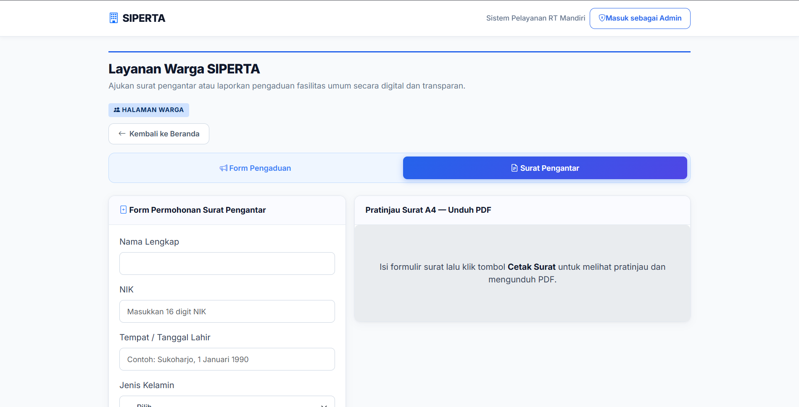The image size is (799, 407).
Task: Click the file-plus icon beside Form Permohonan heading
Action: (123, 210)
